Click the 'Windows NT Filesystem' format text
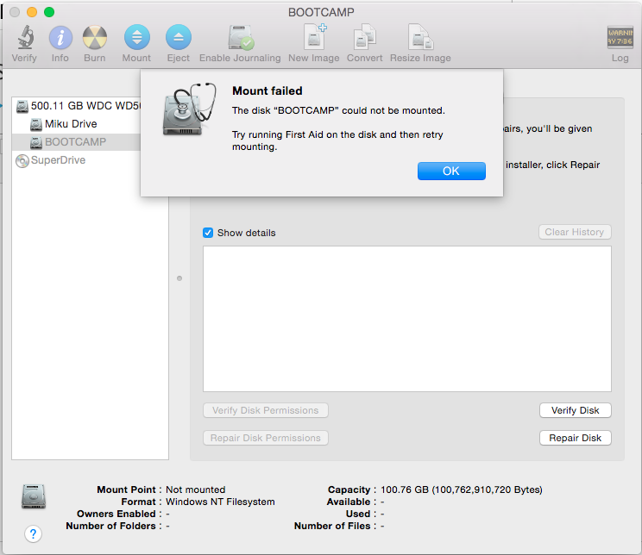This screenshot has width=642, height=555. click(220, 502)
